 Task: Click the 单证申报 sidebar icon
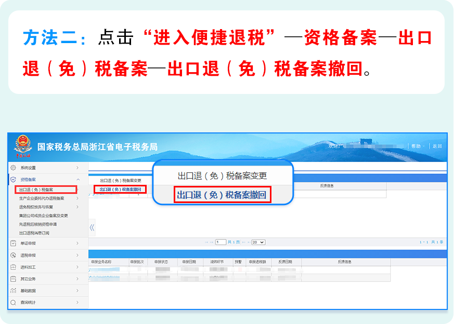(x=14, y=243)
